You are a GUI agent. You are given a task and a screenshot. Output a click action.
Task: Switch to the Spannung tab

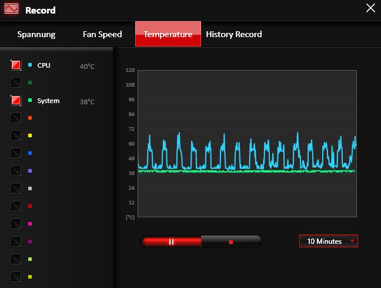[36, 34]
